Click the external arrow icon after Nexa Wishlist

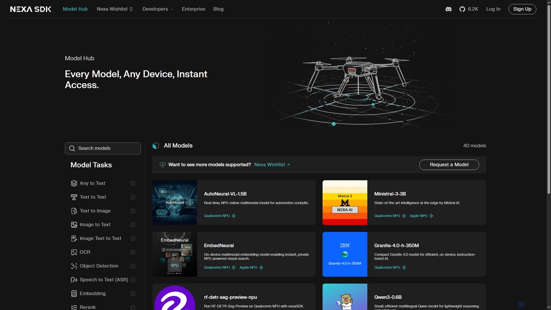[288, 165]
